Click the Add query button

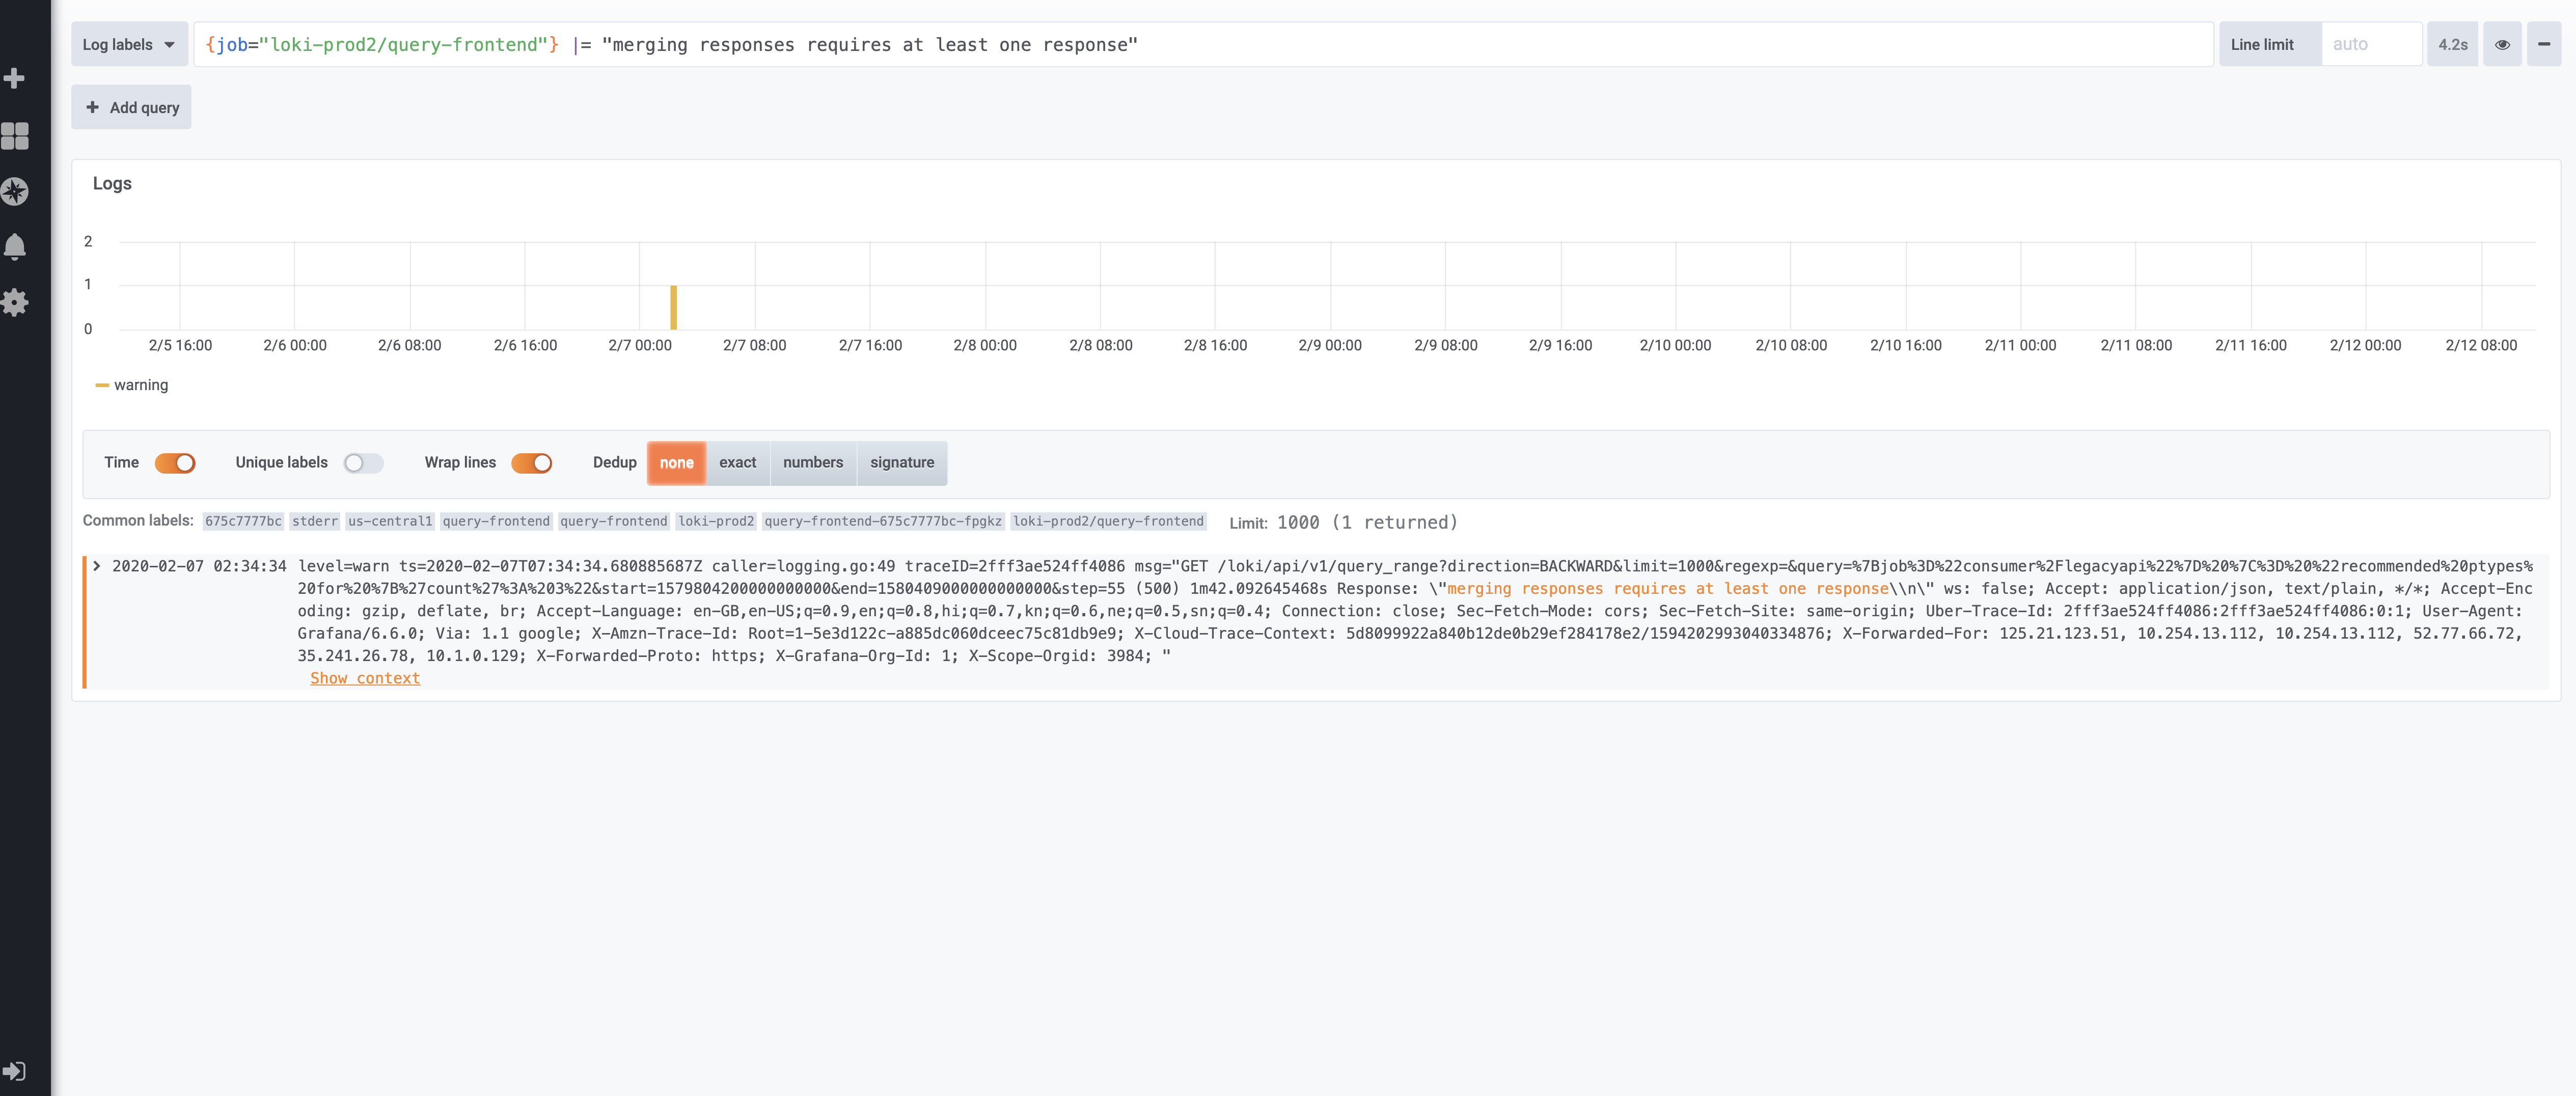pos(131,107)
